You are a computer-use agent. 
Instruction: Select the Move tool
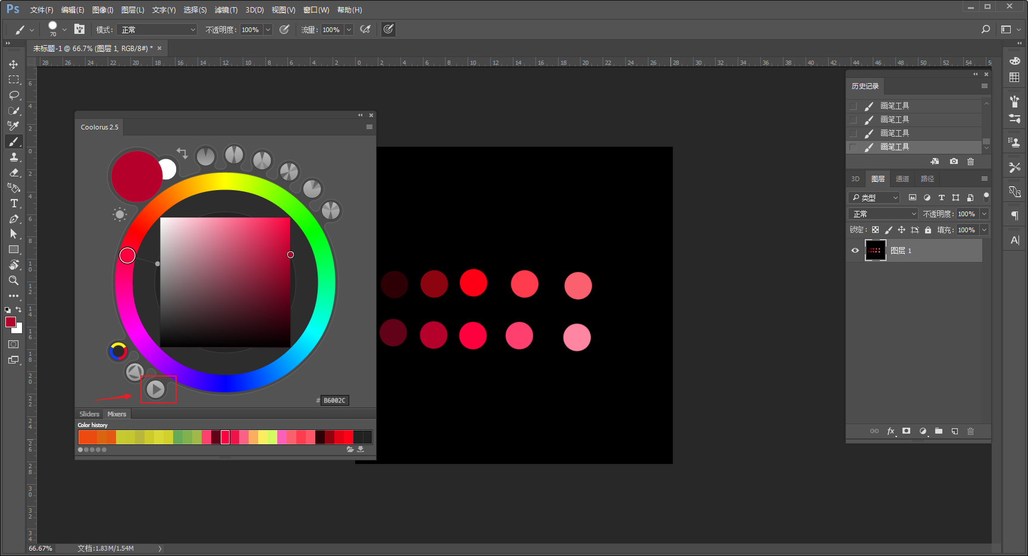pos(14,64)
